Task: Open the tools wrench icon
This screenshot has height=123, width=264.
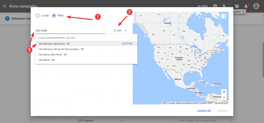Action: tap(224, 6)
